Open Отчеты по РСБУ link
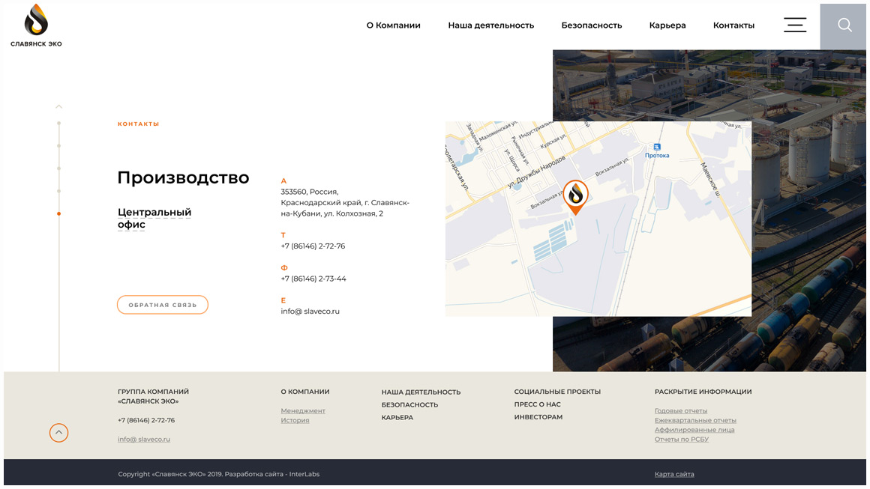 point(681,439)
